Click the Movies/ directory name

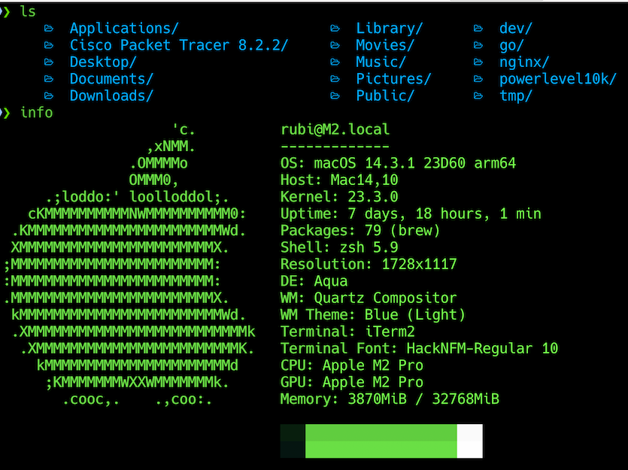[x=385, y=45]
